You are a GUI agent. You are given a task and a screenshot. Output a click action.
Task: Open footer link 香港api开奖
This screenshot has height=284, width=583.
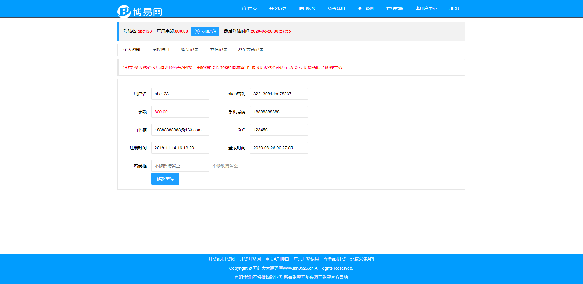click(x=334, y=259)
